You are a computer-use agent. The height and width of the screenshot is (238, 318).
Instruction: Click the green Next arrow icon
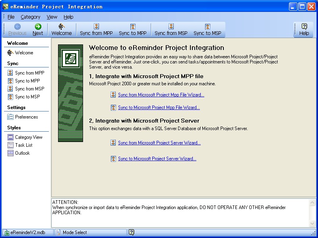click(38, 27)
